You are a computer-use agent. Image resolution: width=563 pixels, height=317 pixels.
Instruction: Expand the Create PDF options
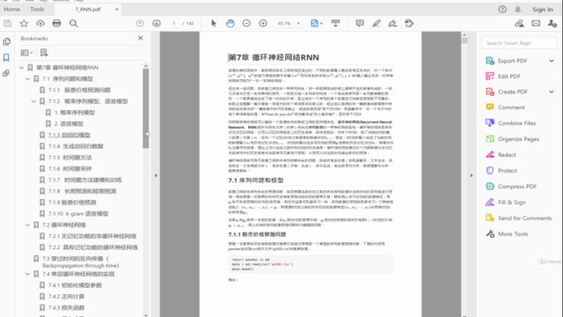(552, 92)
